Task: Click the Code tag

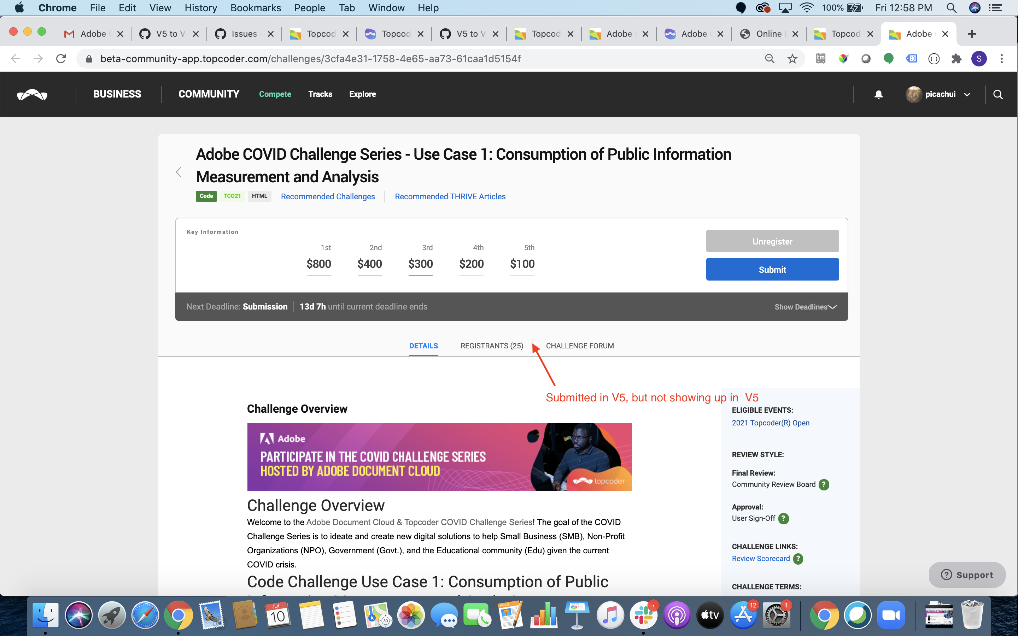Action: coord(206,196)
